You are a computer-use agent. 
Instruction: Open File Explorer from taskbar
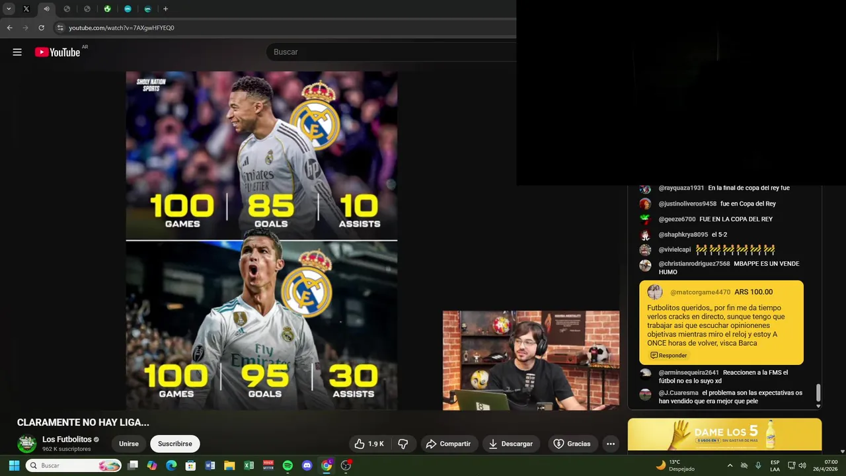[x=229, y=465]
